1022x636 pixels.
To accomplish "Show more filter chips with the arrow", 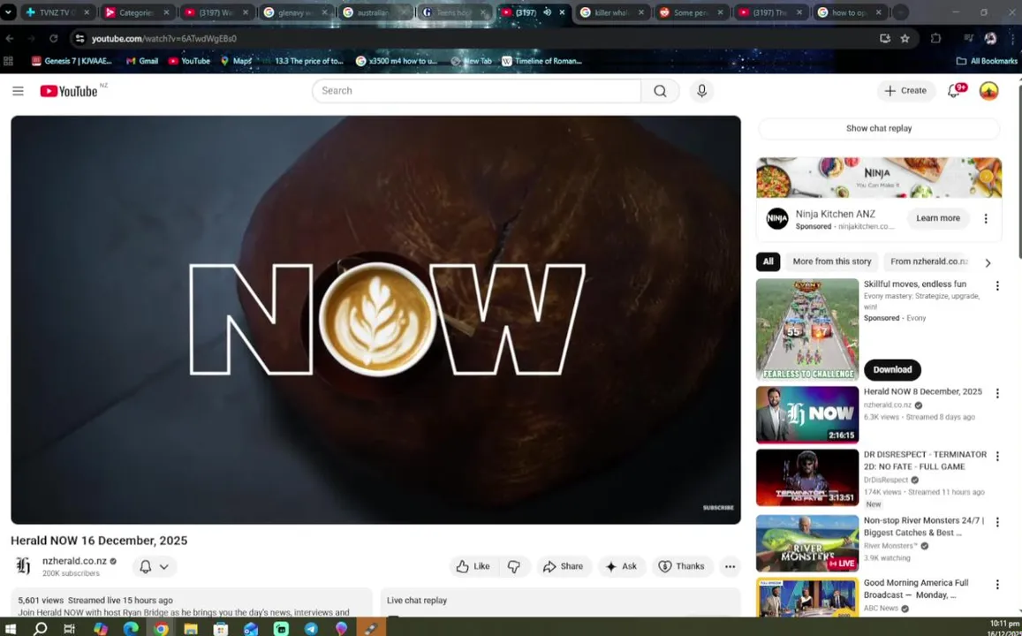I will pyautogui.click(x=988, y=262).
